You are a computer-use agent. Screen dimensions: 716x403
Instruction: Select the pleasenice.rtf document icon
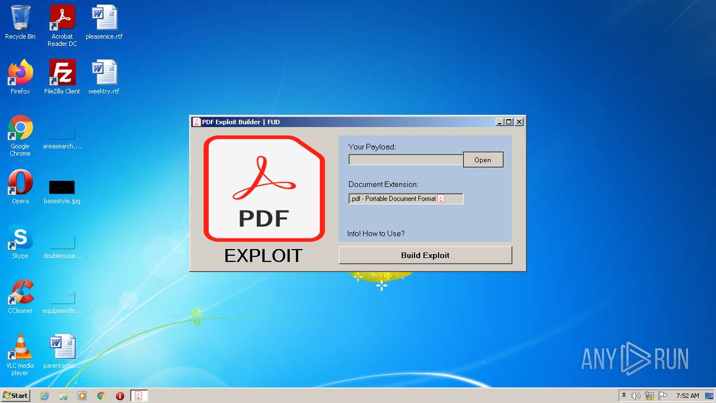[x=104, y=22]
